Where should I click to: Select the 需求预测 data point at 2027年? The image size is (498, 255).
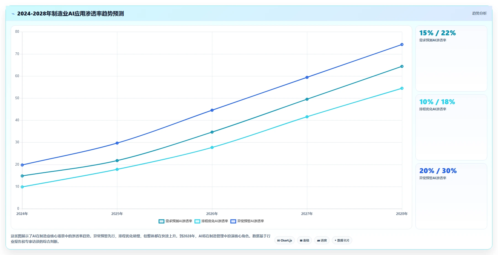point(307,99)
